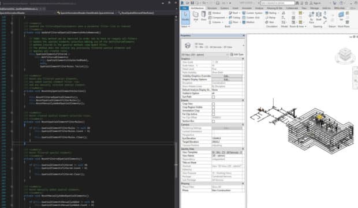This screenshot has height=208, width=358.
Task: Click the Set work plane tool
Action: [x=341, y=16]
